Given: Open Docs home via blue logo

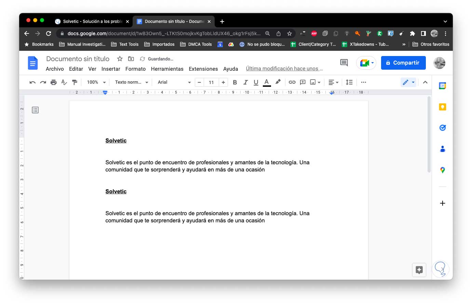Looking at the screenshot, I should click(x=33, y=63).
